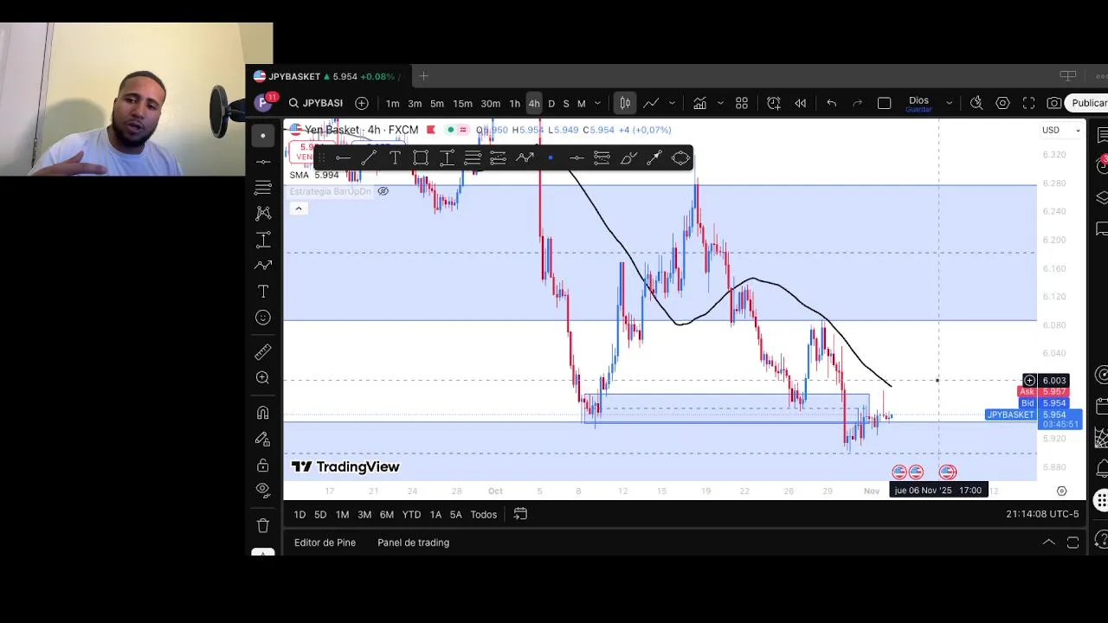1108x623 pixels.
Task: Select the Text tool in left sidebar
Action: click(x=263, y=292)
